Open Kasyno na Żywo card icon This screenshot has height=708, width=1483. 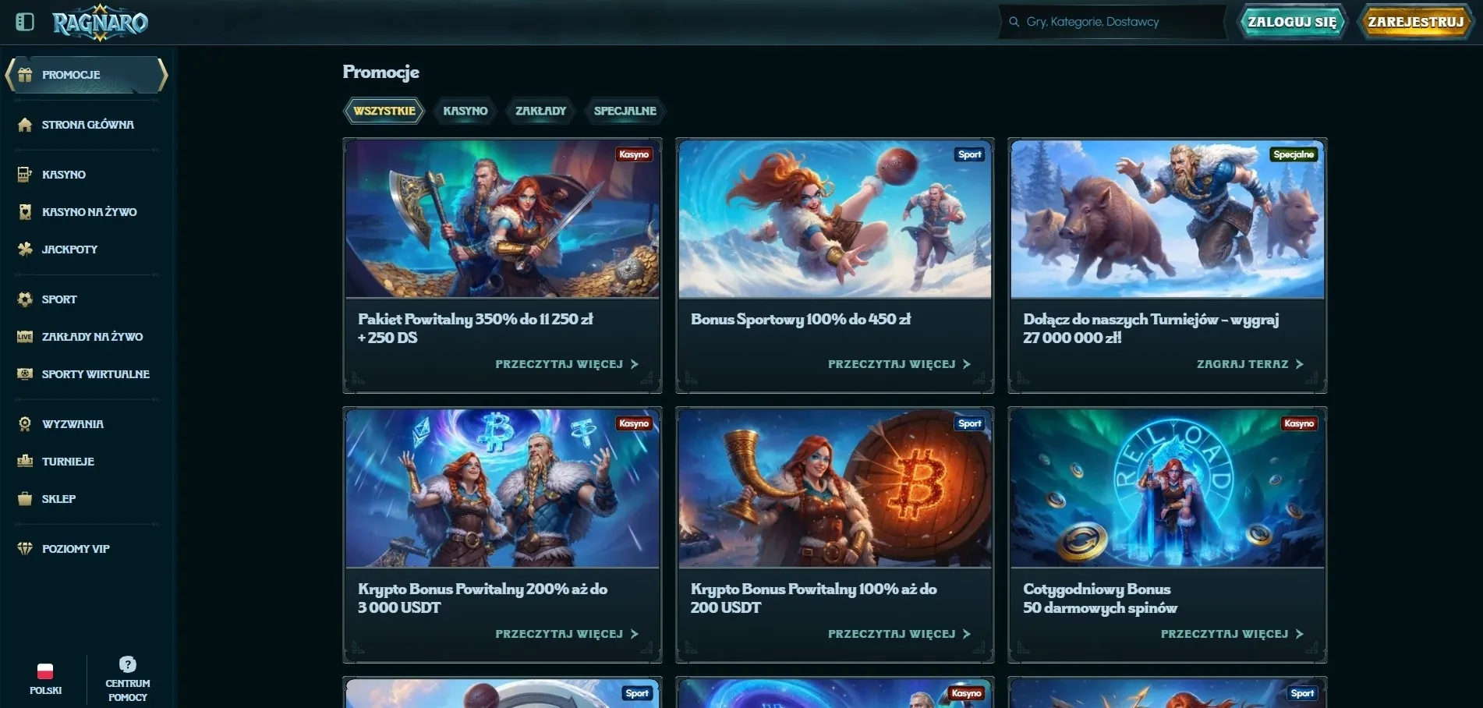pos(25,212)
